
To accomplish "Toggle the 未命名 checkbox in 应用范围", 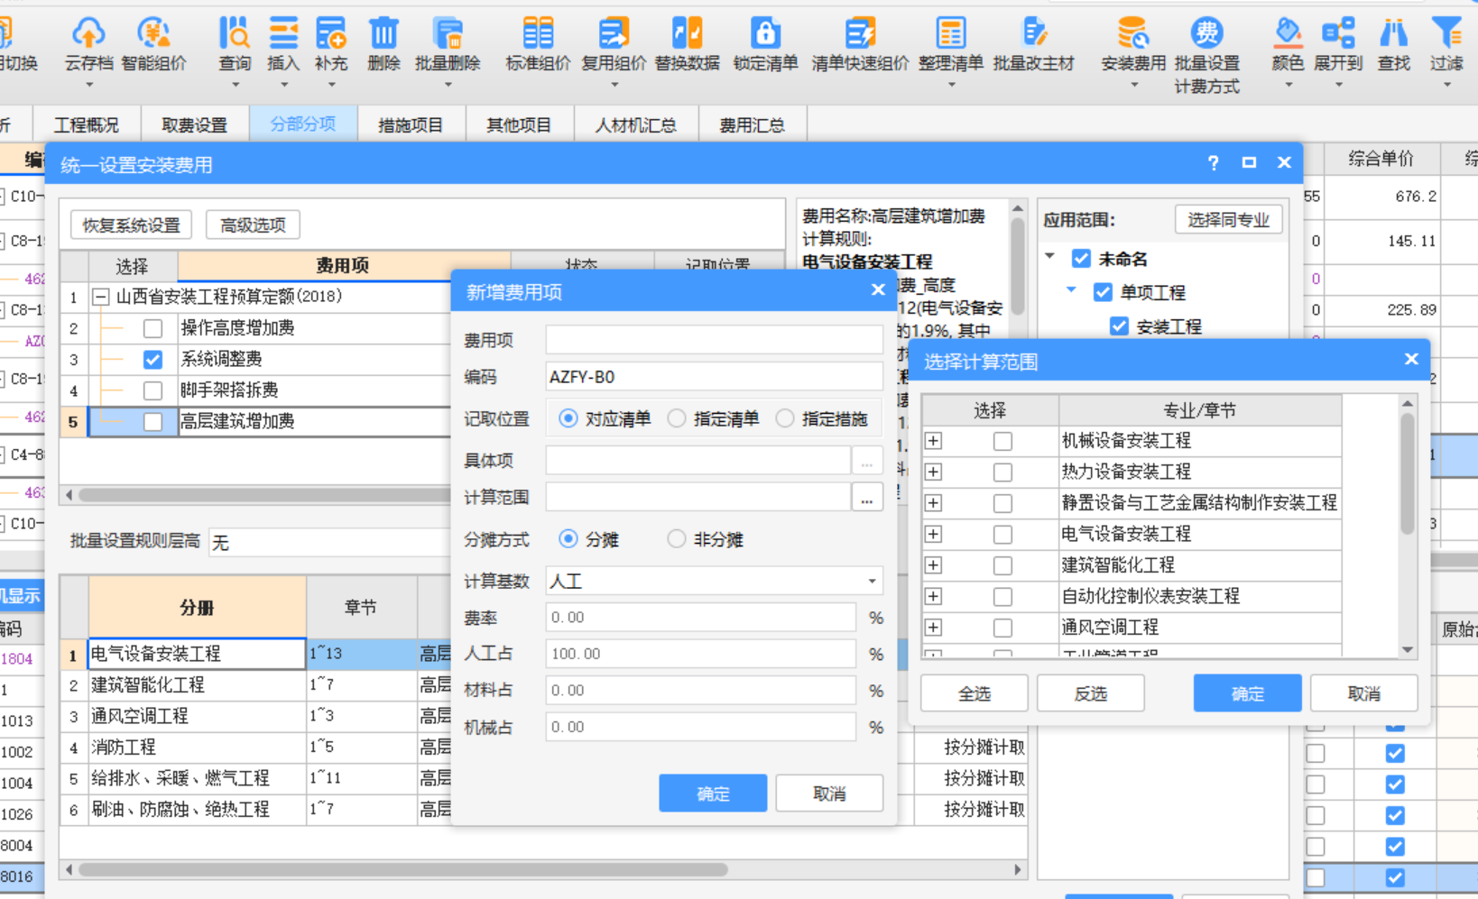I will pos(1081,259).
